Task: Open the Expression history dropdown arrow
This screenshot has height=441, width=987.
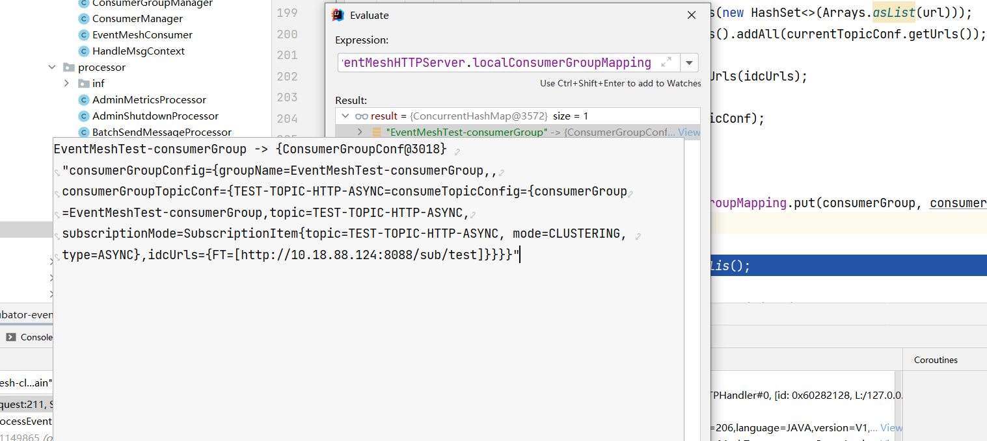Action: pos(689,63)
